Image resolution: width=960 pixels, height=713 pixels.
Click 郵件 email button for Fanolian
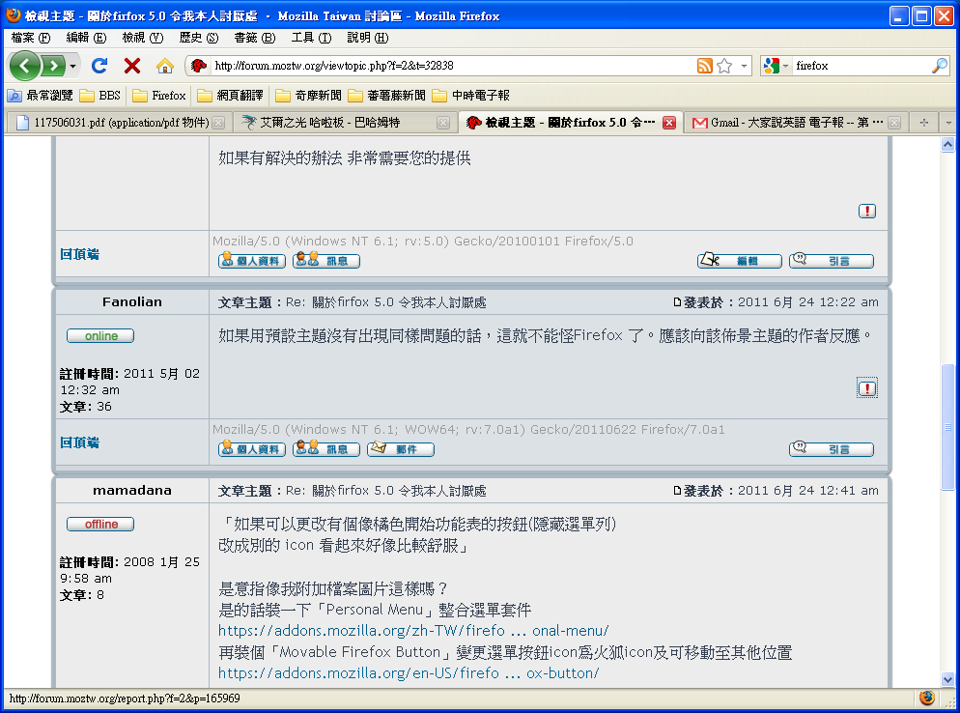(x=401, y=449)
